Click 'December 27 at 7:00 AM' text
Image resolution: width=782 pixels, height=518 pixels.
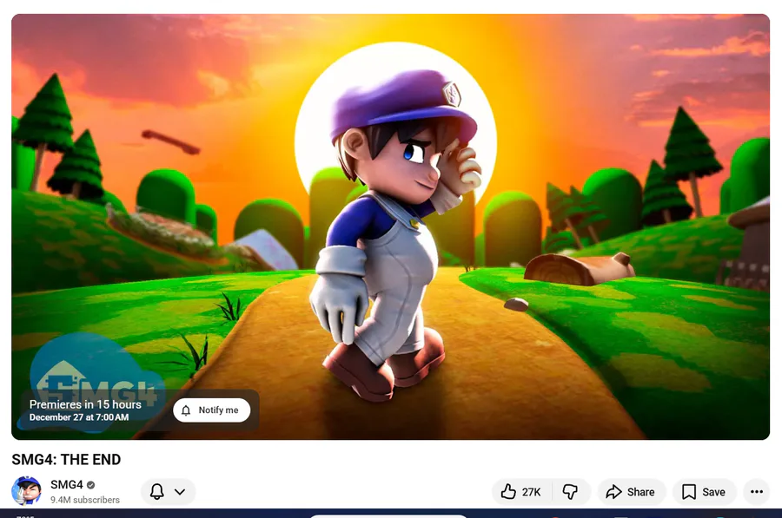point(79,417)
